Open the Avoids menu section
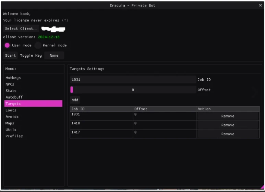Screen dimensions: 265x192 click(x=12, y=117)
